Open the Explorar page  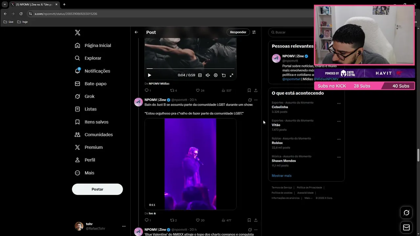pyautogui.click(x=88, y=58)
